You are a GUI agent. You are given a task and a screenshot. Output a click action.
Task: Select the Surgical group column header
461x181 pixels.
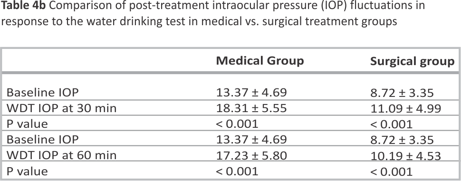(x=413, y=61)
